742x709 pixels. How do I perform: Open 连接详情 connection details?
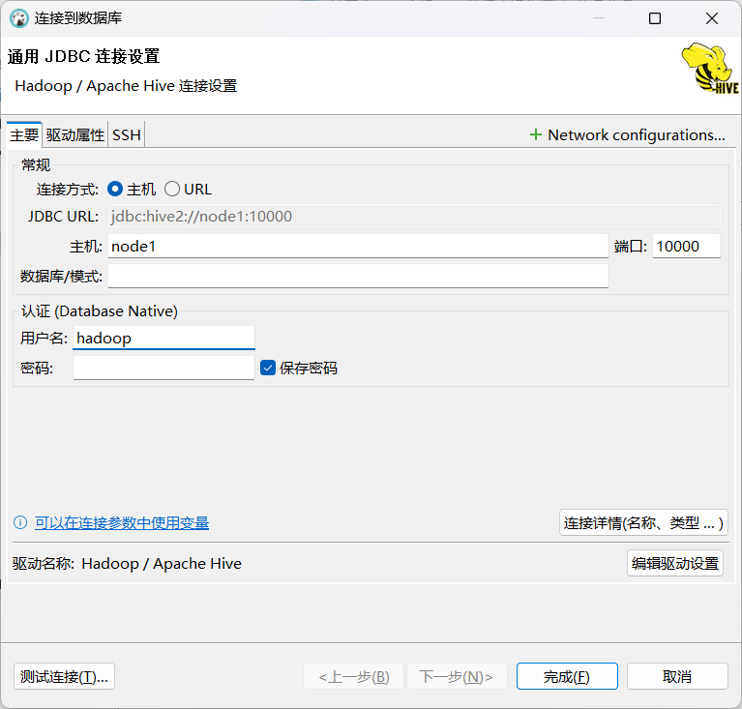[643, 523]
